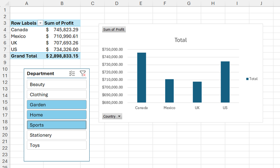Click the 710,990.61 profit cell
Viewport: 280px width, 168px height.
pyautogui.click(x=62, y=36)
